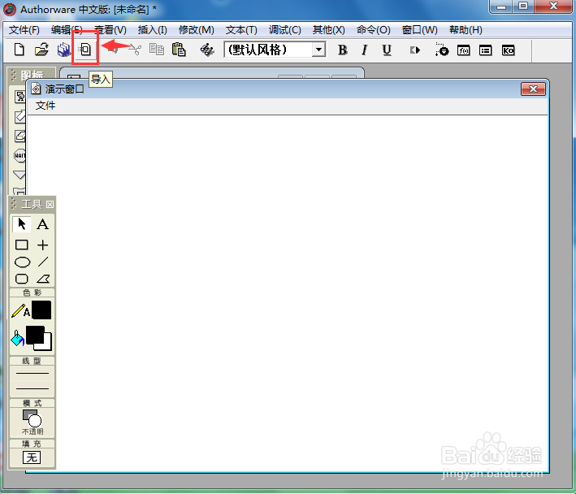The image size is (576, 494).
Task: Close the 工具 toolbox panel
Action: point(50,204)
